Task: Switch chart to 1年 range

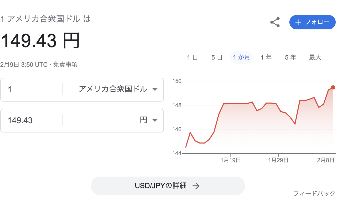Action: 266,57
